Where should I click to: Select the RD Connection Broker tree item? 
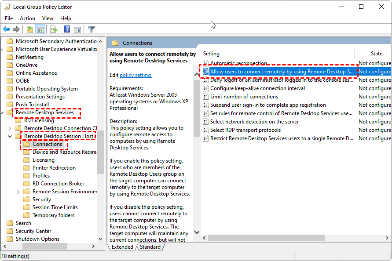coord(58,184)
